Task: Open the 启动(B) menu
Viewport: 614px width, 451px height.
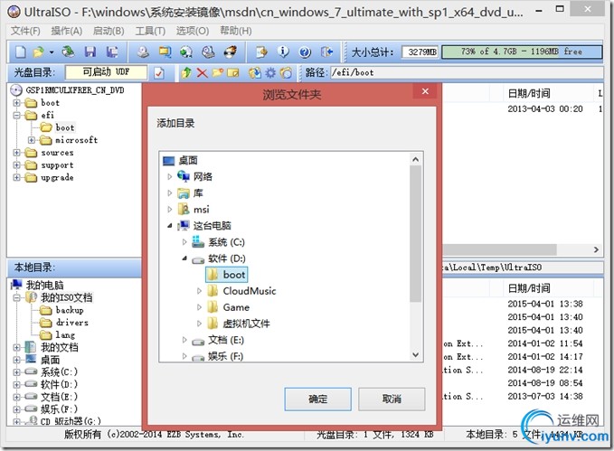Action: point(109,31)
